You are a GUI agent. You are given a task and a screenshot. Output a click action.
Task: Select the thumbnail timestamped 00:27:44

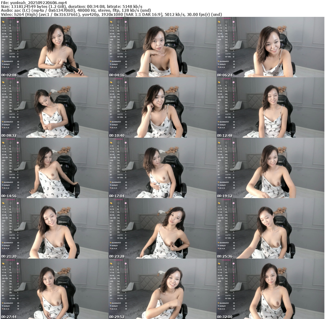click(54, 289)
